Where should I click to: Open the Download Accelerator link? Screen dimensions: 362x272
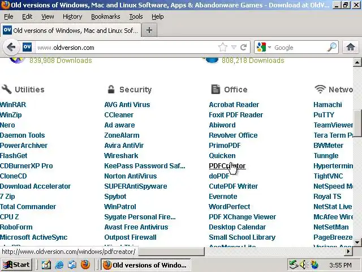point(35,186)
